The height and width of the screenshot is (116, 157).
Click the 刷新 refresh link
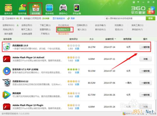point(73,18)
